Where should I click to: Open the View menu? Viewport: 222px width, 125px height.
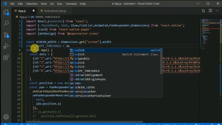[x=44, y=4]
